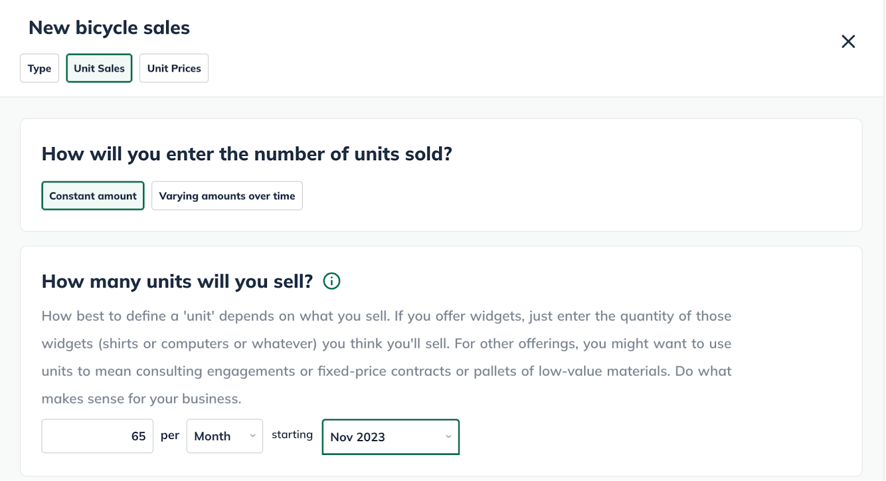Choose Varying amounts over time

coord(227,196)
